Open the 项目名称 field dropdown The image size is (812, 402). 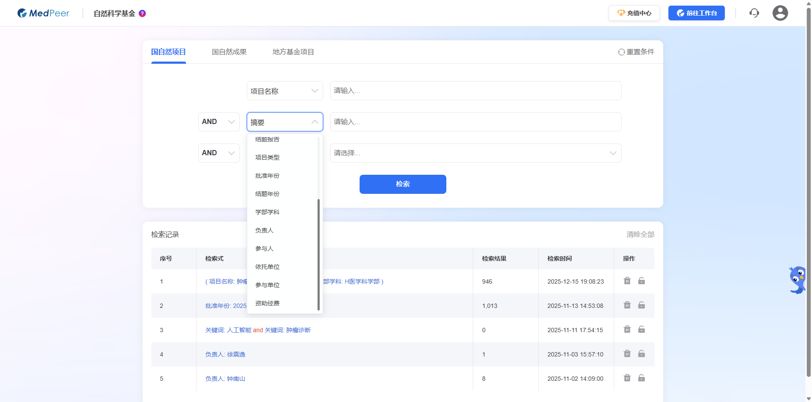[285, 91]
